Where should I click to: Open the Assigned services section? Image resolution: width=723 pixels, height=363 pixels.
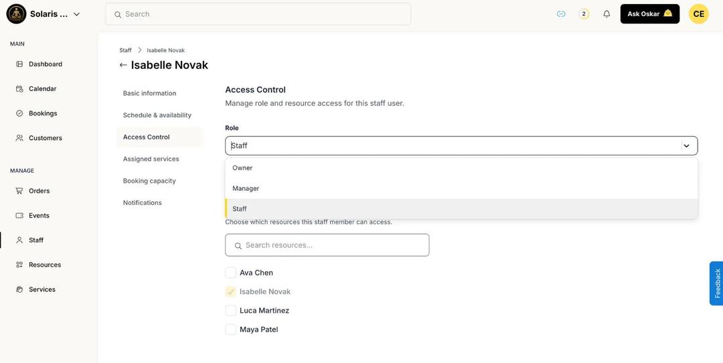(151, 159)
